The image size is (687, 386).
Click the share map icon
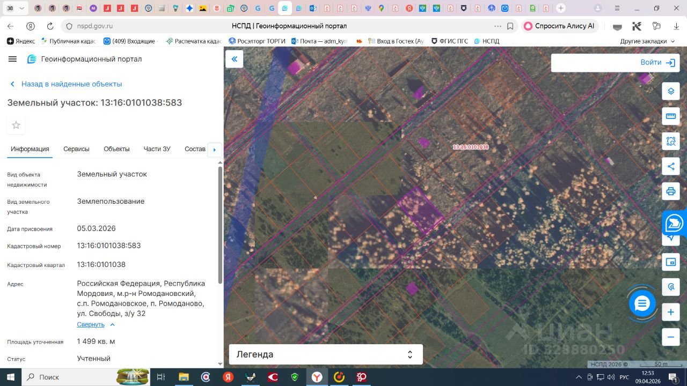pyautogui.click(x=670, y=166)
